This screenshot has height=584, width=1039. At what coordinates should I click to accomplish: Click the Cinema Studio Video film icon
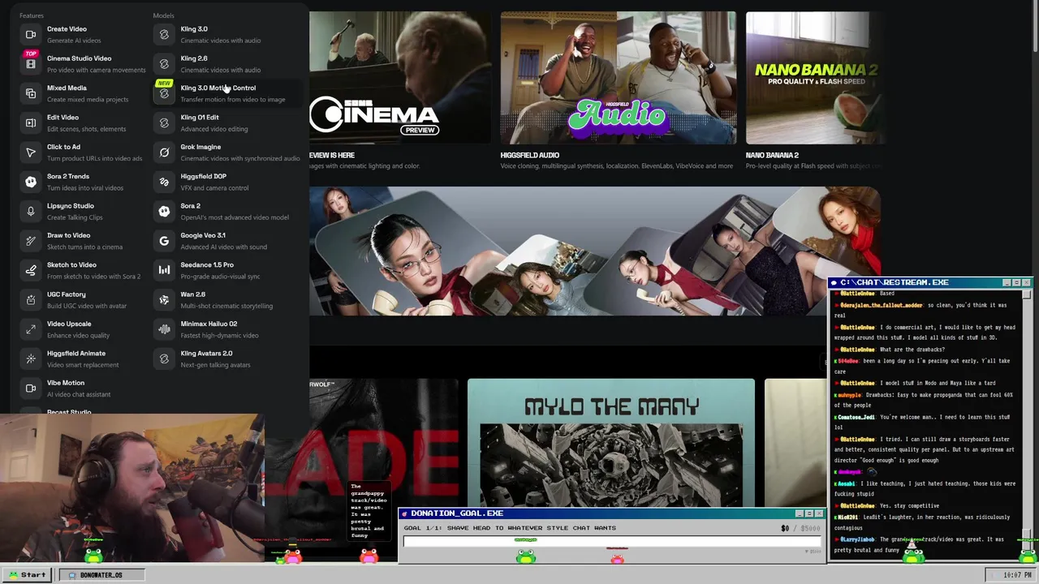31,64
